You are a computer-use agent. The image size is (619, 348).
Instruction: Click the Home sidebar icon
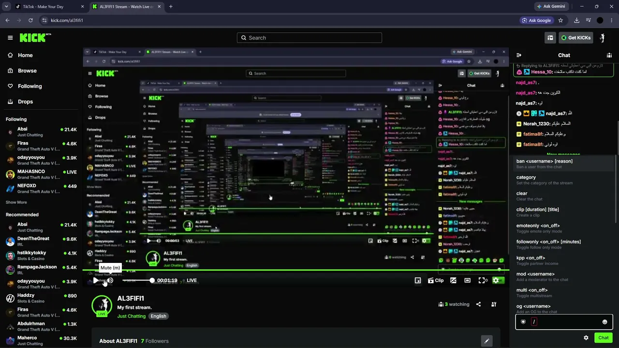point(10,55)
